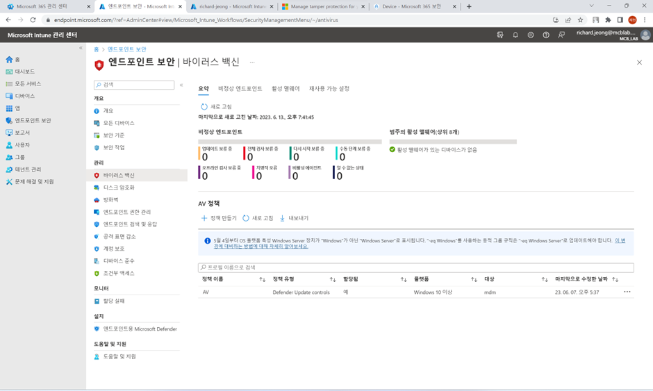The image size is (653, 391).
Task: Switch to Manage tamper protection browser tab
Action: [x=324, y=7]
